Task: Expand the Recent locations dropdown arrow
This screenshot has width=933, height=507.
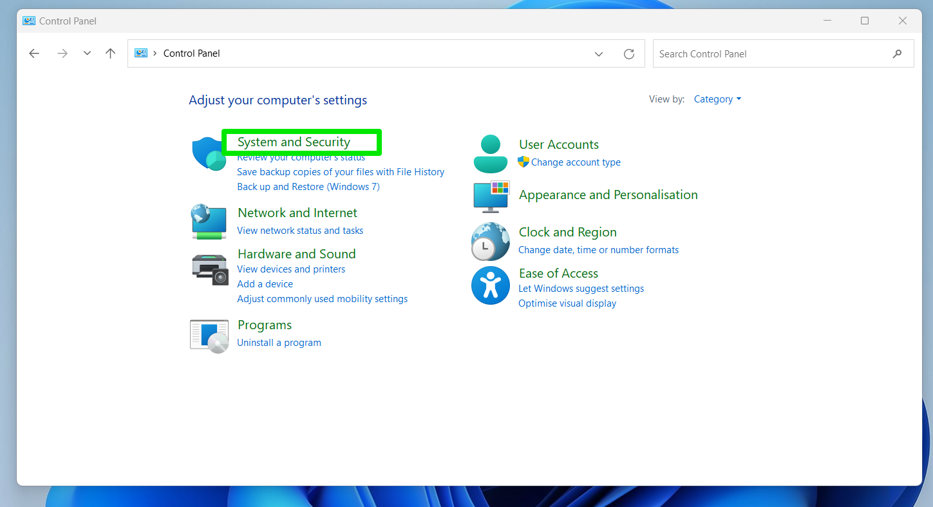Action: pyautogui.click(x=87, y=54)
